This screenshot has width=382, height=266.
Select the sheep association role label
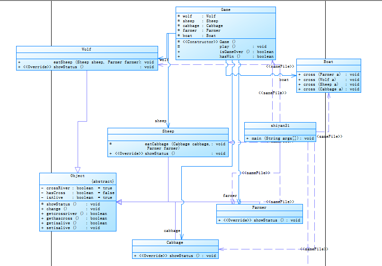pos(160,121)
